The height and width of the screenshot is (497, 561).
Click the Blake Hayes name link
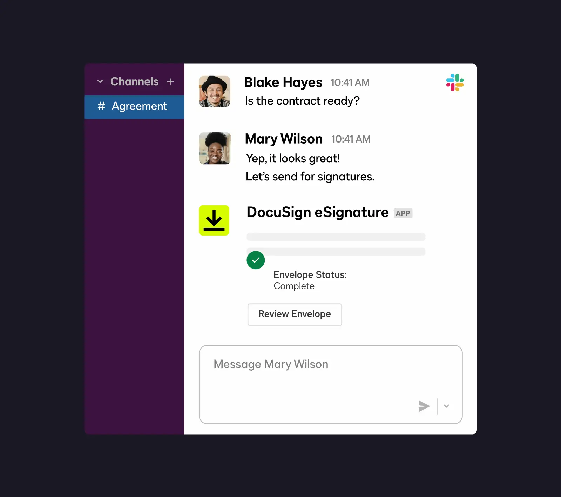pos(283,83)
